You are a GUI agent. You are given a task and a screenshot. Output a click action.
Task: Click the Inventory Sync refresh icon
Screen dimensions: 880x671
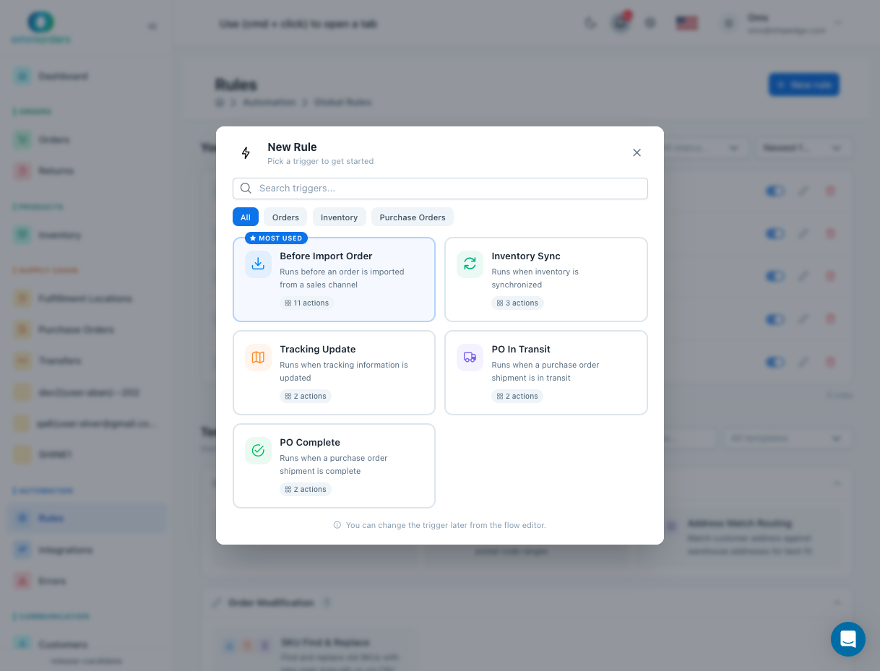[470, 264]
